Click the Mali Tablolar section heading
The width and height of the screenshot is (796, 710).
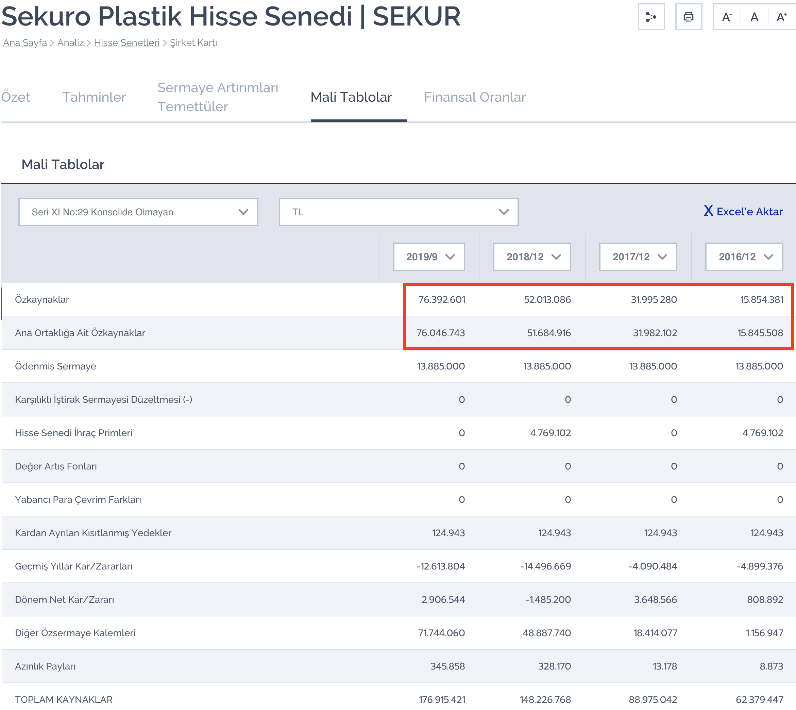63,165
